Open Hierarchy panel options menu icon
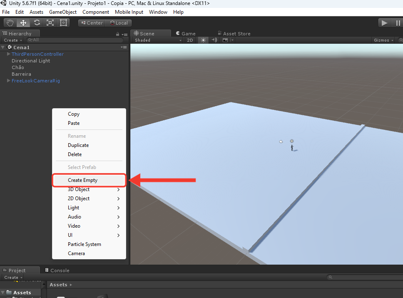 (x=124, y=34)
